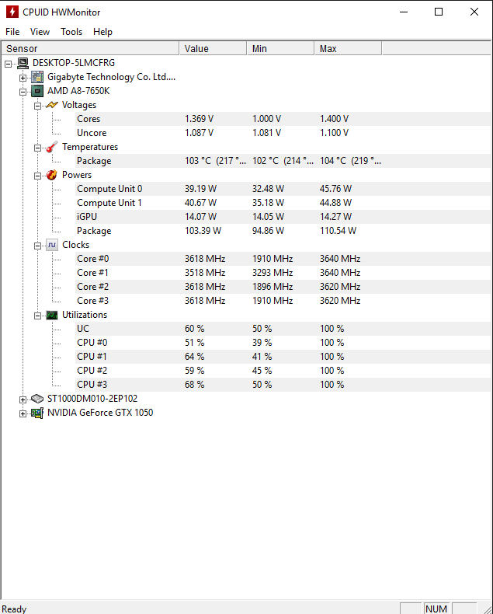Collapse the AMD A8-7650K node
493x614 pixels.
23,92
